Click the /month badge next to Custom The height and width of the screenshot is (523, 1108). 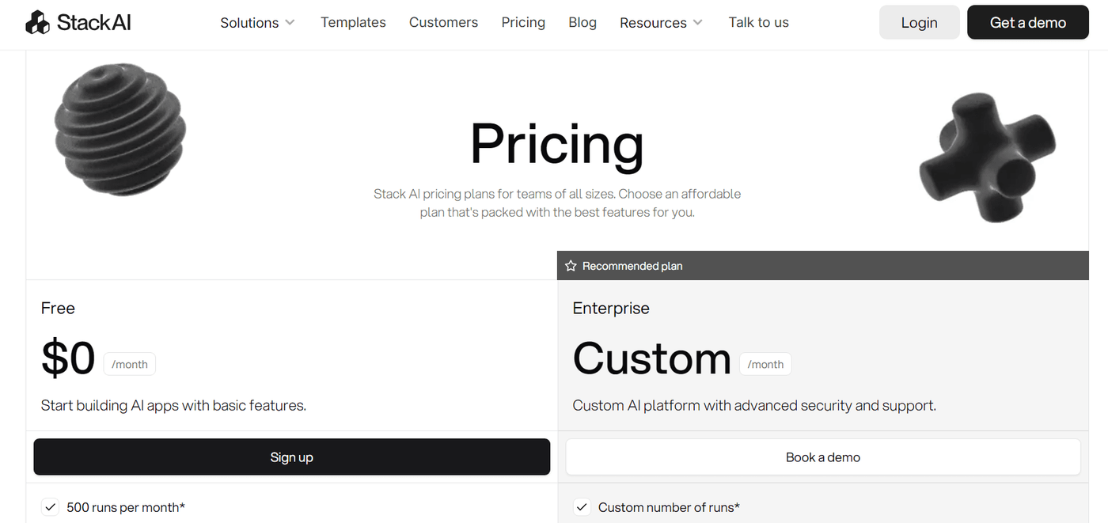[765, 365]
